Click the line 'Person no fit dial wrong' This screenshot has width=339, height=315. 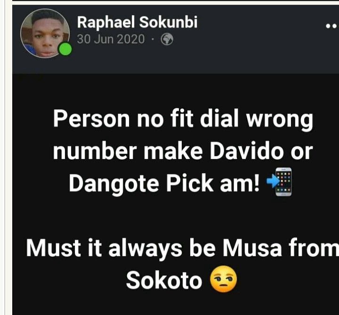click(183, 120)
